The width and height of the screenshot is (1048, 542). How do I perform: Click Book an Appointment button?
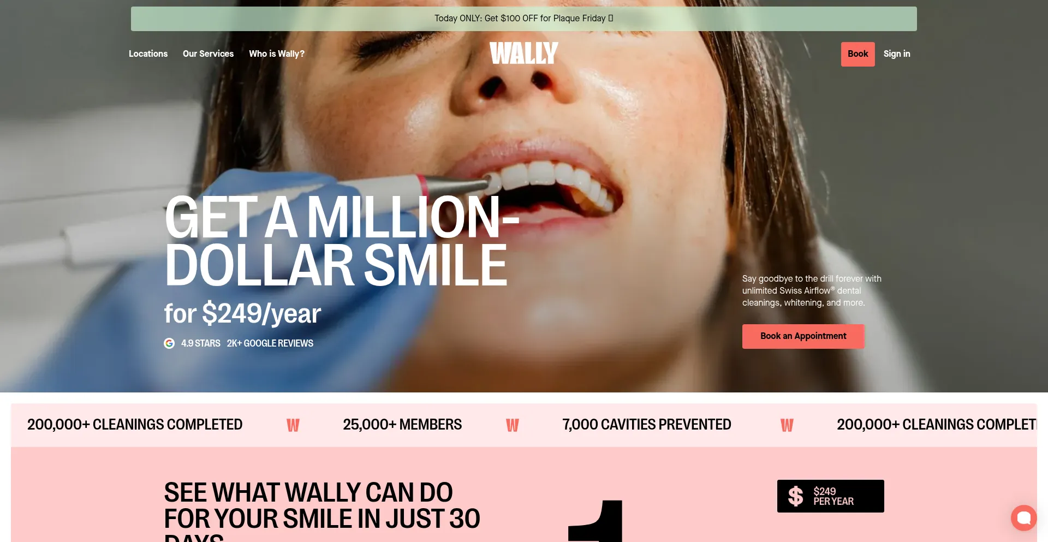(x=803, y=336)
